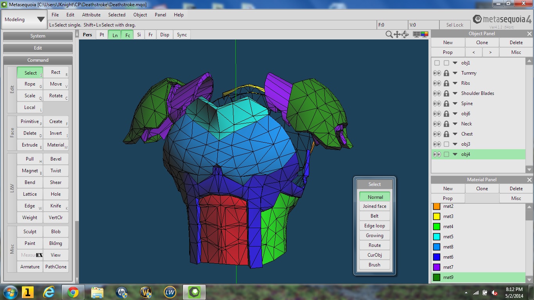Click the Sel Lock box
This screenshot has height=300, width=534.
pos(455,25)
